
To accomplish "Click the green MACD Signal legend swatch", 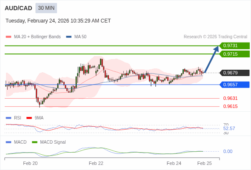I will click(x=34, y=142).
